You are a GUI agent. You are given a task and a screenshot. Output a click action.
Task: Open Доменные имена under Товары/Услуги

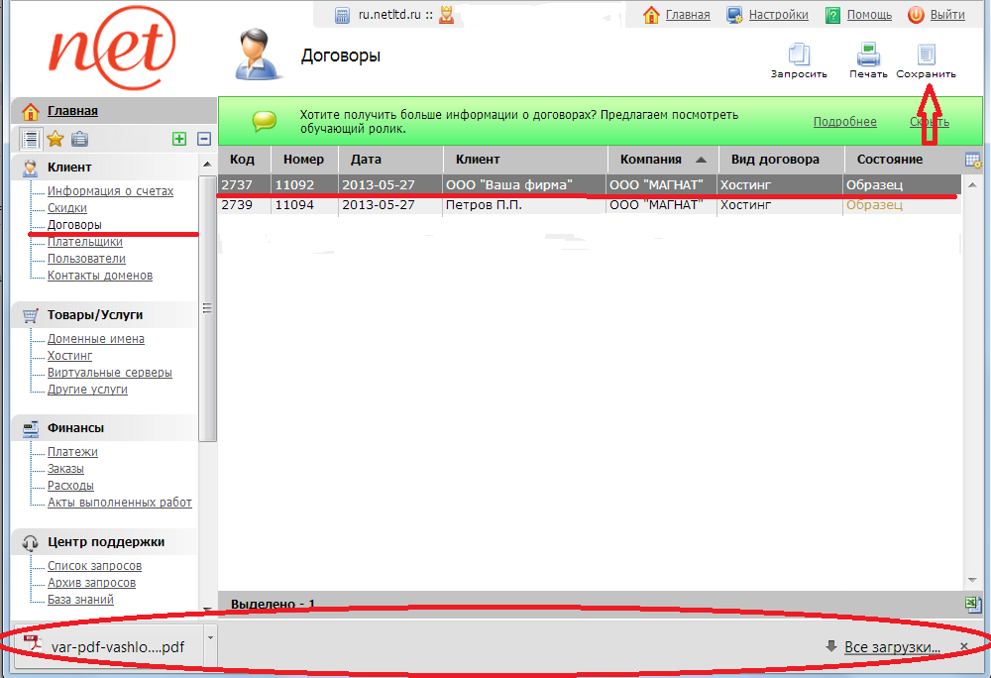tap(96, 339)
